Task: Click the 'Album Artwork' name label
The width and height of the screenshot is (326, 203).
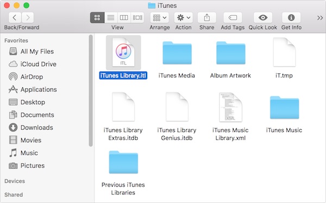Action: pos(230,75)
